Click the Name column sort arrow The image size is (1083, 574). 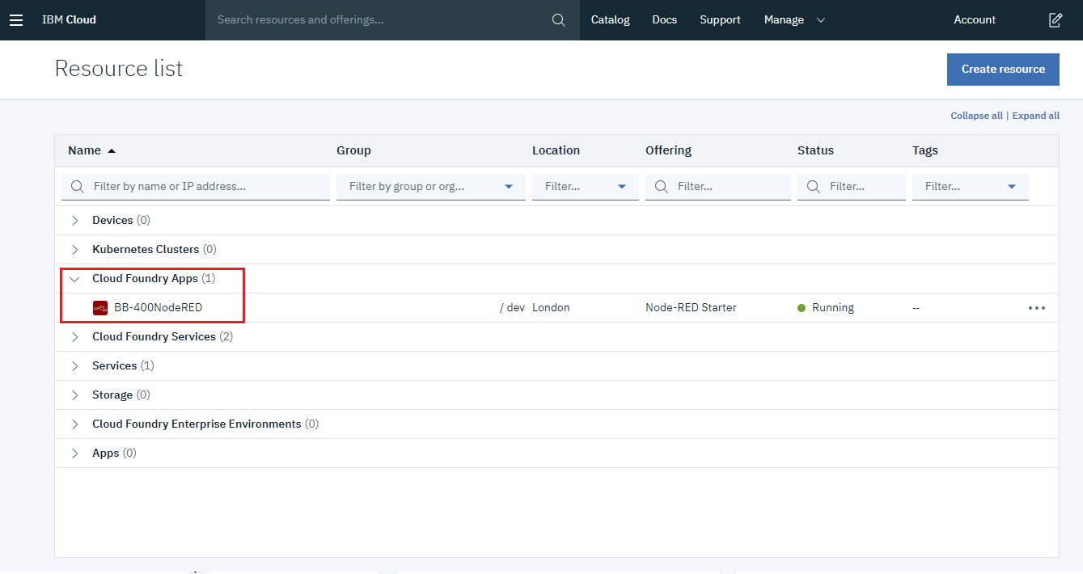(112, 150)
